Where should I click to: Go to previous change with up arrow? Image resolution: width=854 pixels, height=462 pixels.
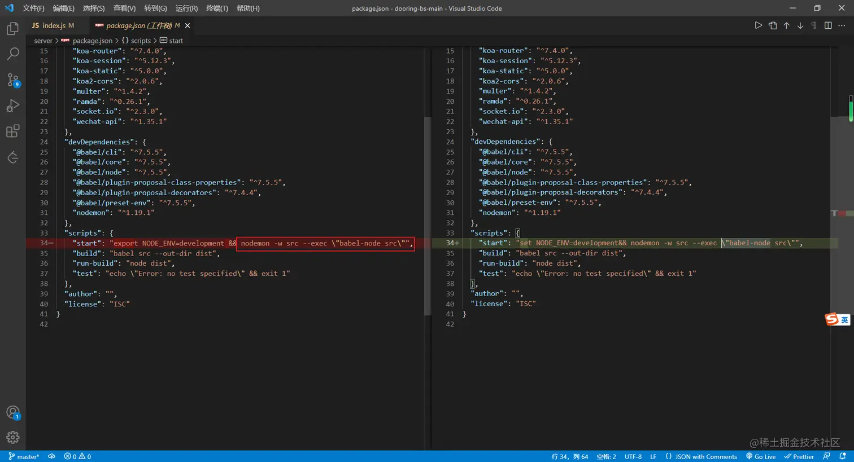tap(786, 25)
